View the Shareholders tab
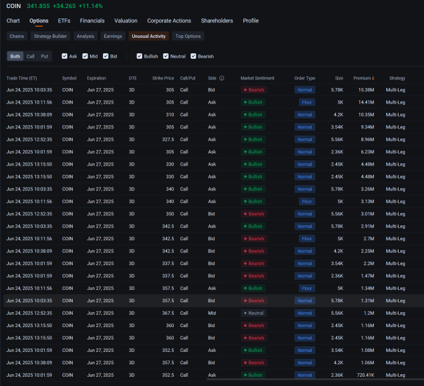 [x=217, y=21]
